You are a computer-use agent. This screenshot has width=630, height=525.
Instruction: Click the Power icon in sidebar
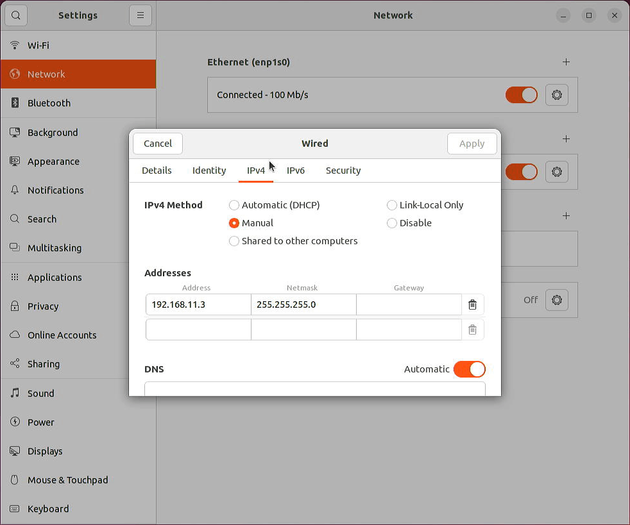[x=15, y=422]
